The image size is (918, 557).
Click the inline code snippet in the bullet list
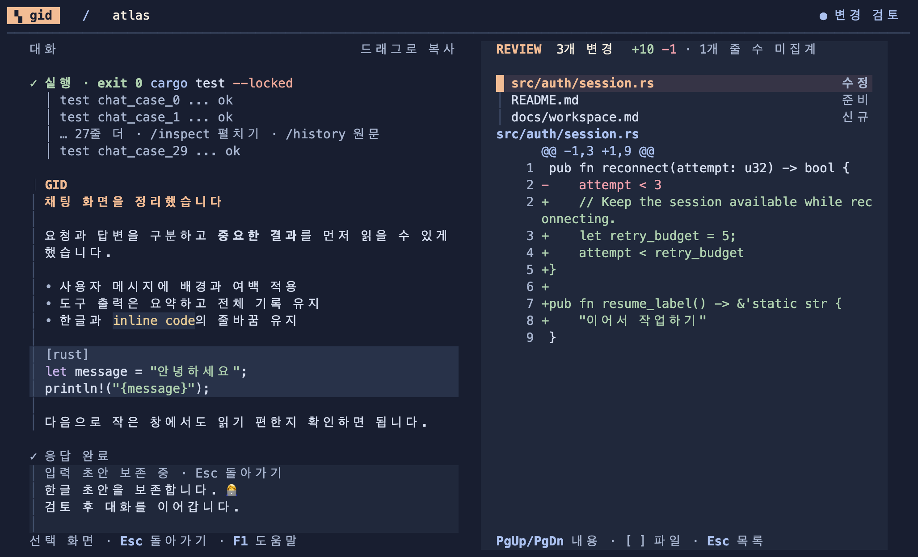click(154, 320)
